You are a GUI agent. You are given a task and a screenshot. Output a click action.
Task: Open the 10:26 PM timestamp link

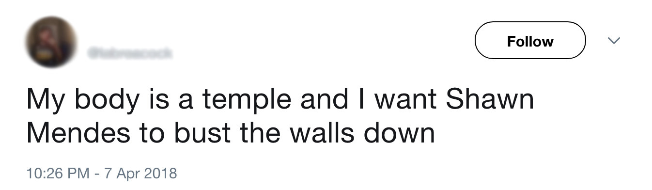coord(58,173)
